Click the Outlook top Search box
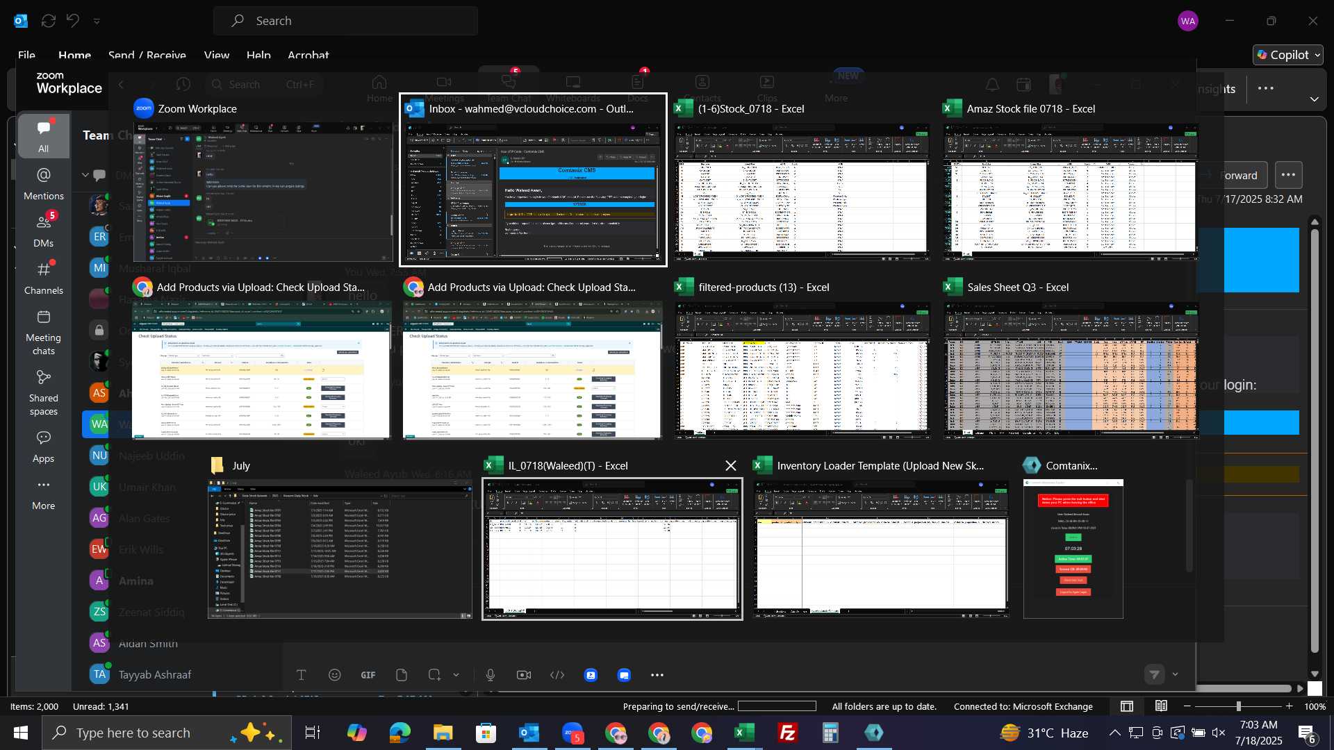 [x=346, y=21]
